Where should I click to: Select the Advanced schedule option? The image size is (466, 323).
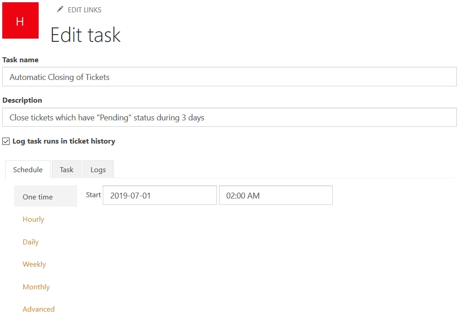(39, 309)
